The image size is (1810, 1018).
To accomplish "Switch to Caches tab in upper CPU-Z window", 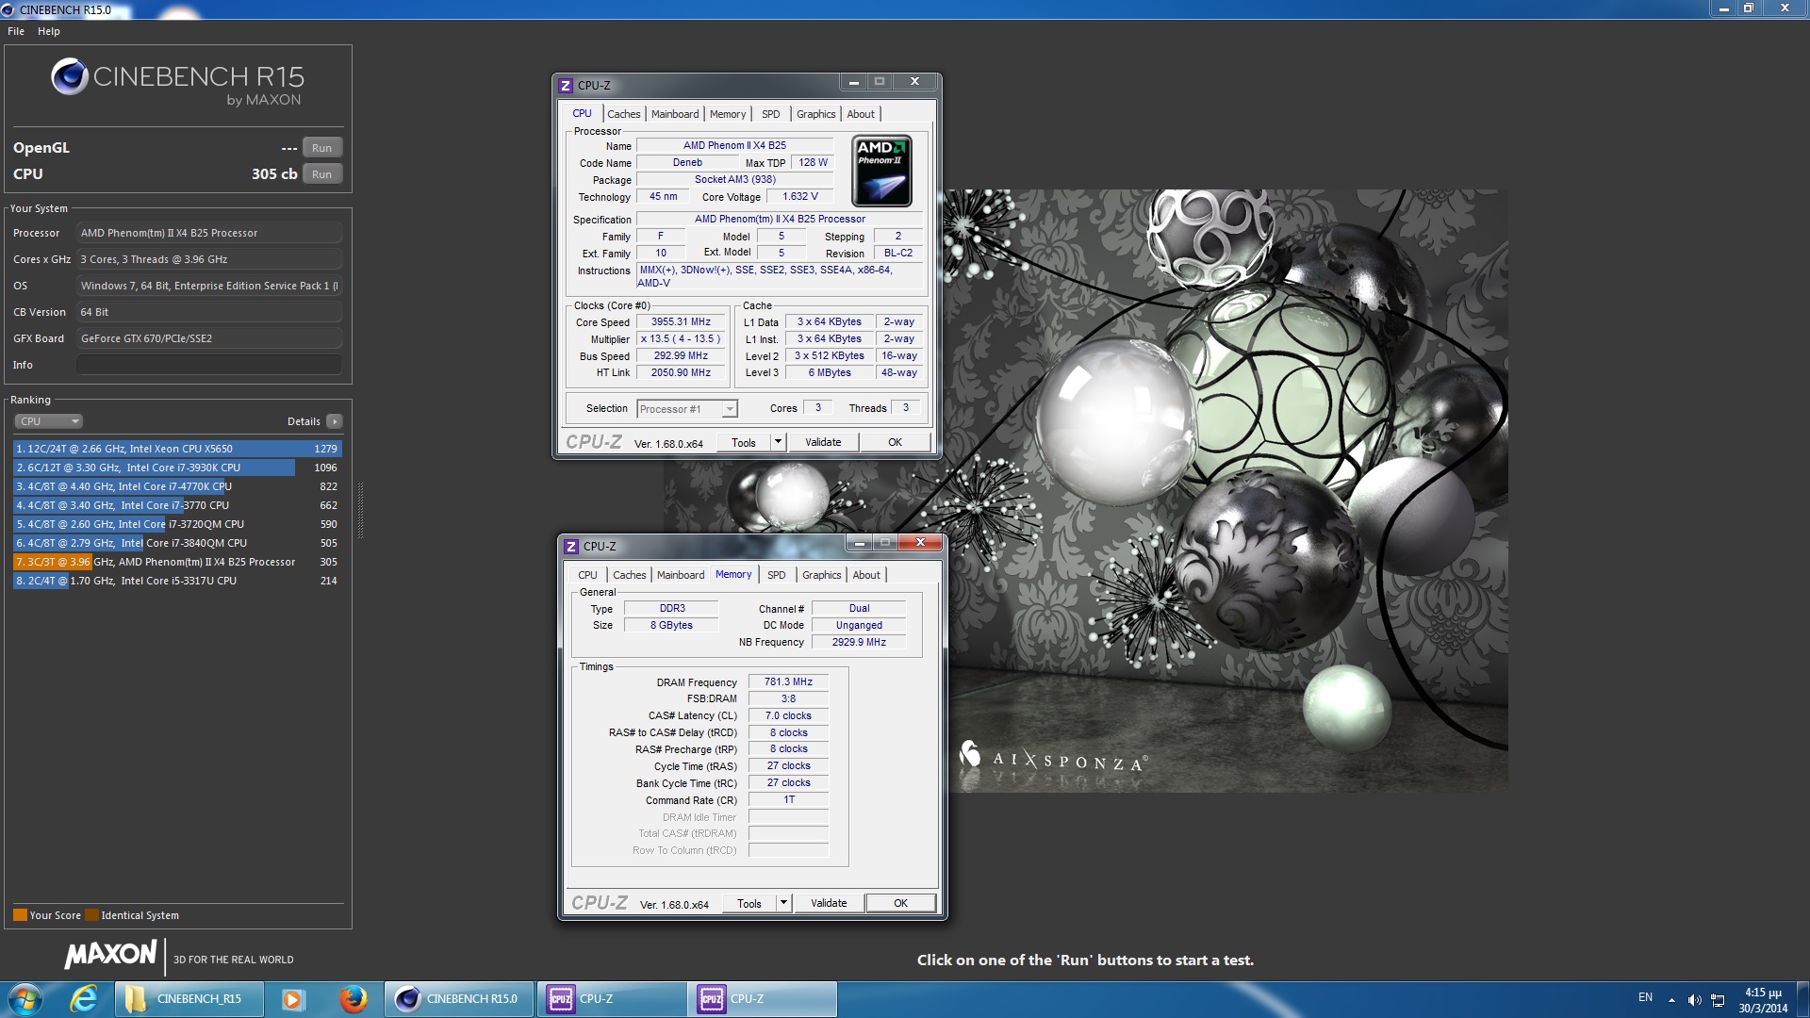I will point(623,114).
